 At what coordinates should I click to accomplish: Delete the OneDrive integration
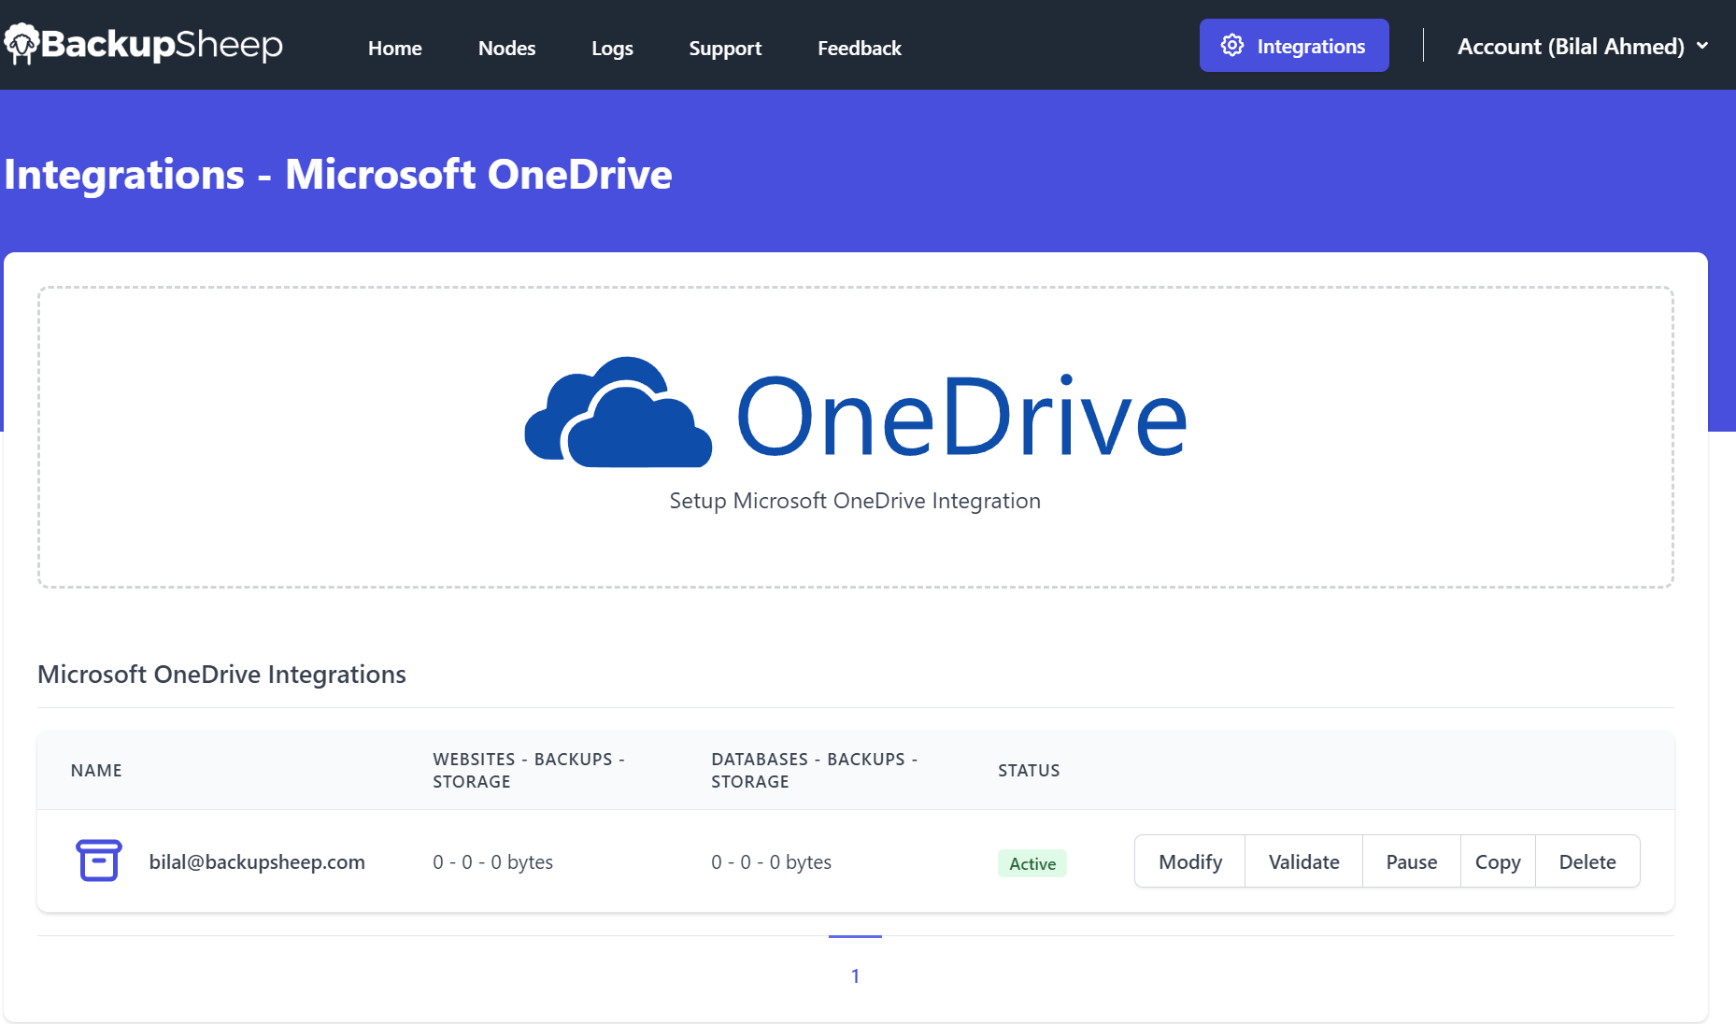1587,861
